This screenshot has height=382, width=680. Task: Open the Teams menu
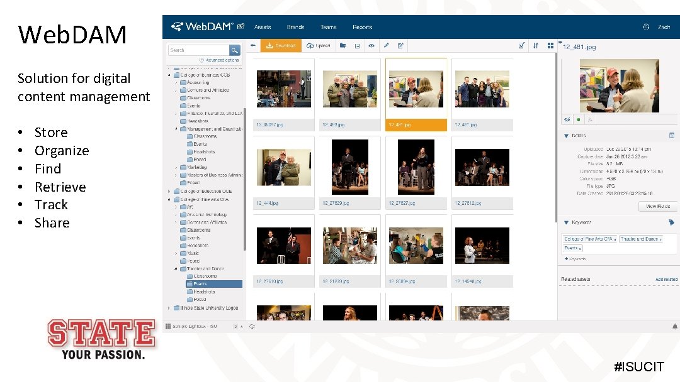(x=329, y=27)
